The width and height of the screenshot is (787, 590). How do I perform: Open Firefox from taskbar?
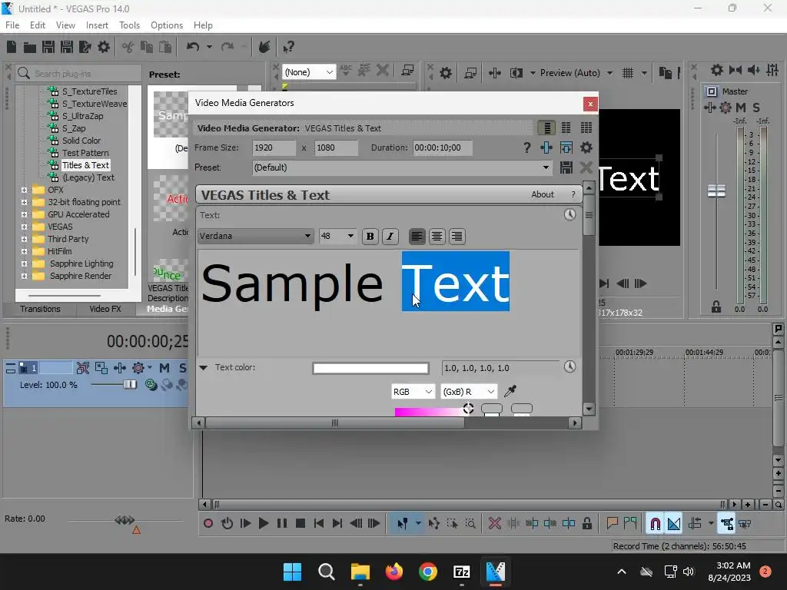394,571
